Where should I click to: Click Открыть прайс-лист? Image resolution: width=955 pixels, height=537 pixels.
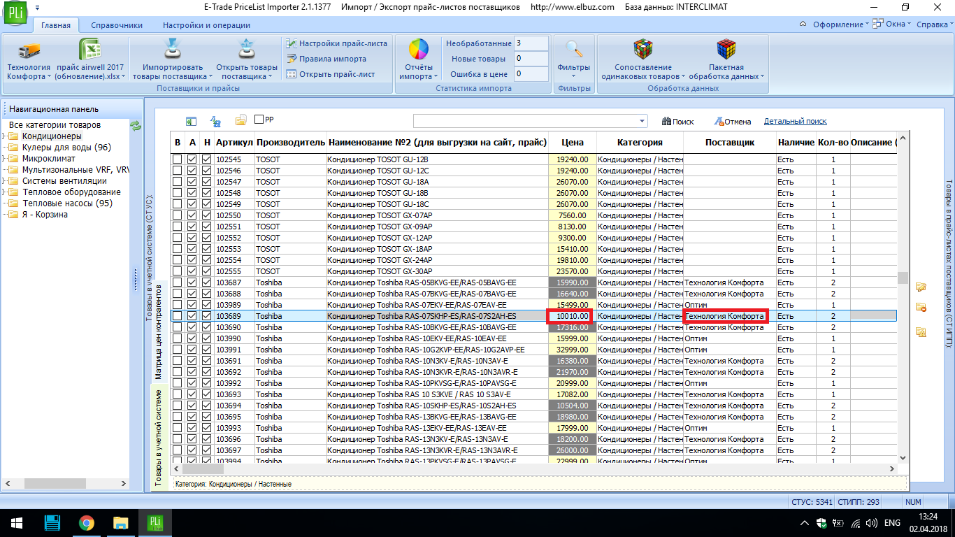coord(331,74)
